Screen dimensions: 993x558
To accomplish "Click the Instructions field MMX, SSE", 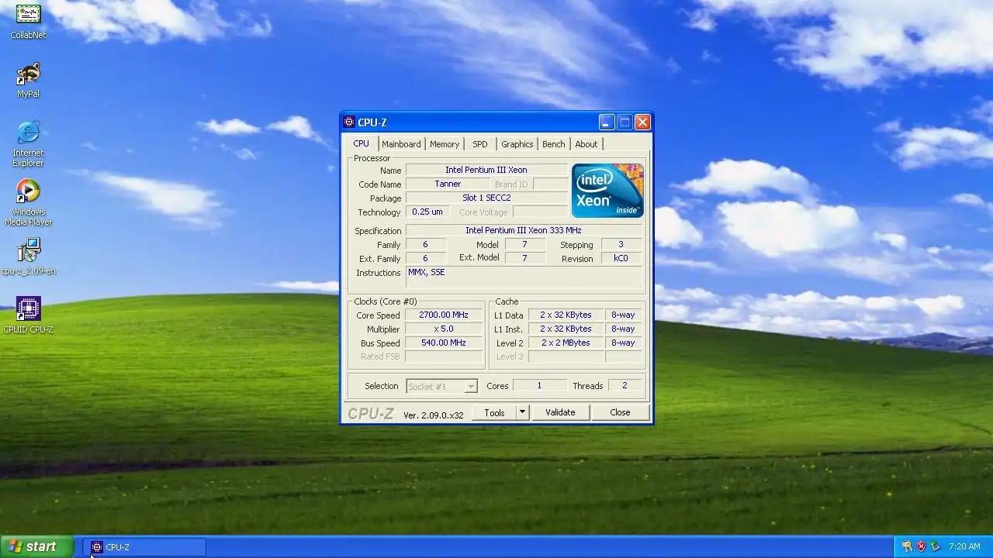I will (524, 277).
